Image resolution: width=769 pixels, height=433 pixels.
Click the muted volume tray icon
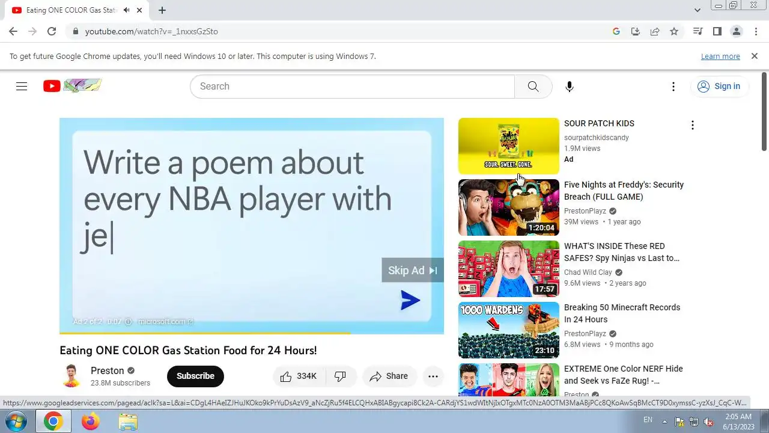pos(708,422)
